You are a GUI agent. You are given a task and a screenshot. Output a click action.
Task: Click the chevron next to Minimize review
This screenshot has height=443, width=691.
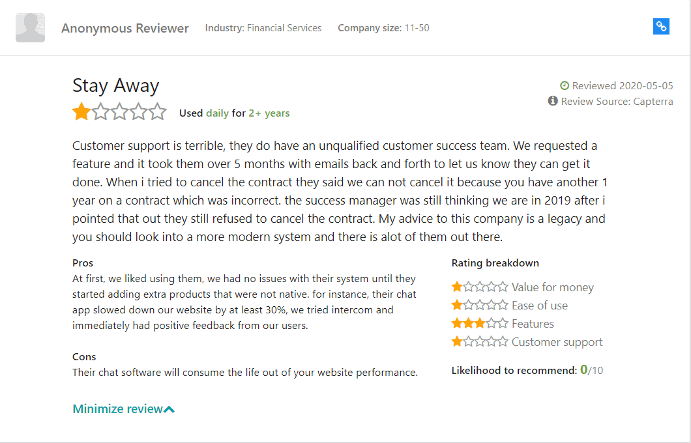tap(169, 410)
